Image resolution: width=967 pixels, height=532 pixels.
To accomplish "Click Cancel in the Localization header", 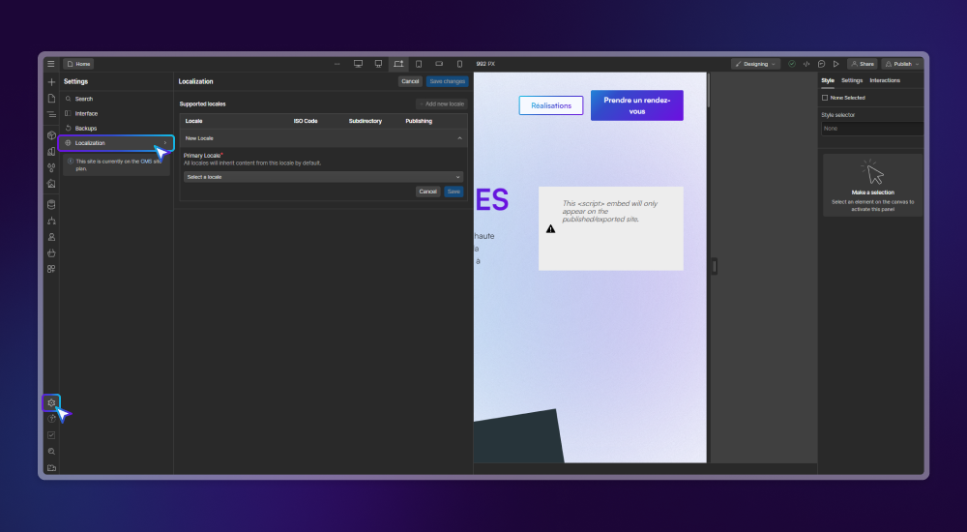I will (x=410, y=81).
